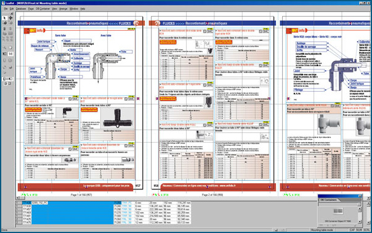Open the DB Container menu
Screen dimensions: 372x233
point(42,9)
